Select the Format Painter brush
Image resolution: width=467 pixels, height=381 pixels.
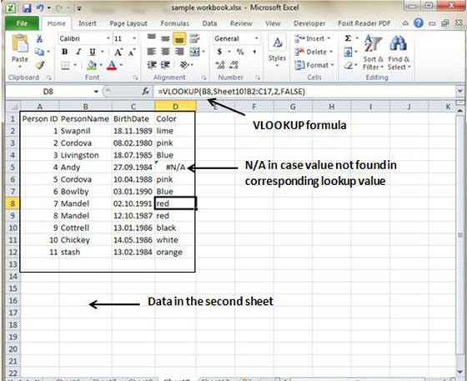point(40,65)
